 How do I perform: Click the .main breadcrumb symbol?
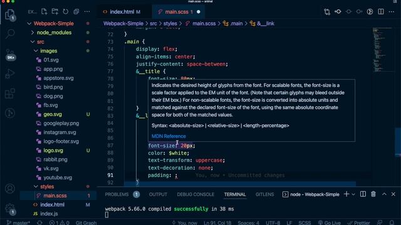click(232, 24)
